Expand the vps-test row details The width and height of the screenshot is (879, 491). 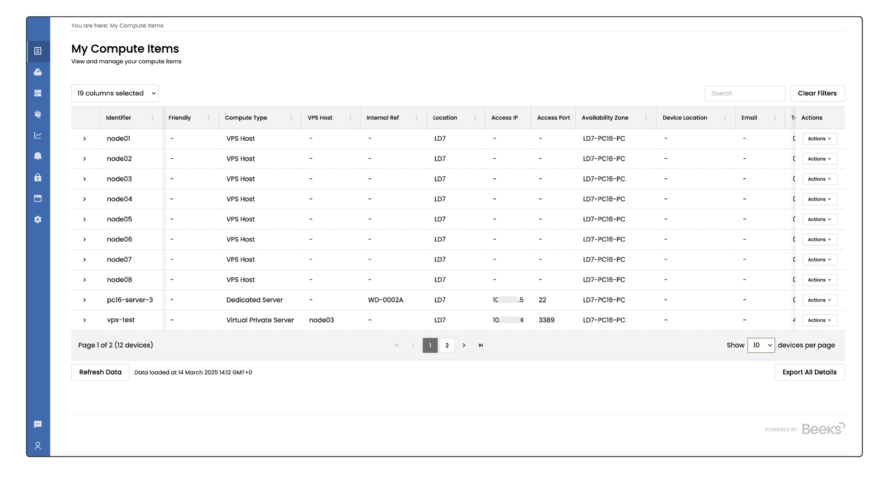84,320
